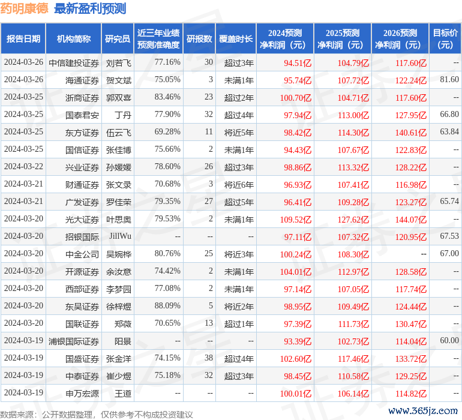Click accuracy value 69.28%
This screenshot has height=420, width=462.
[167, 132]
